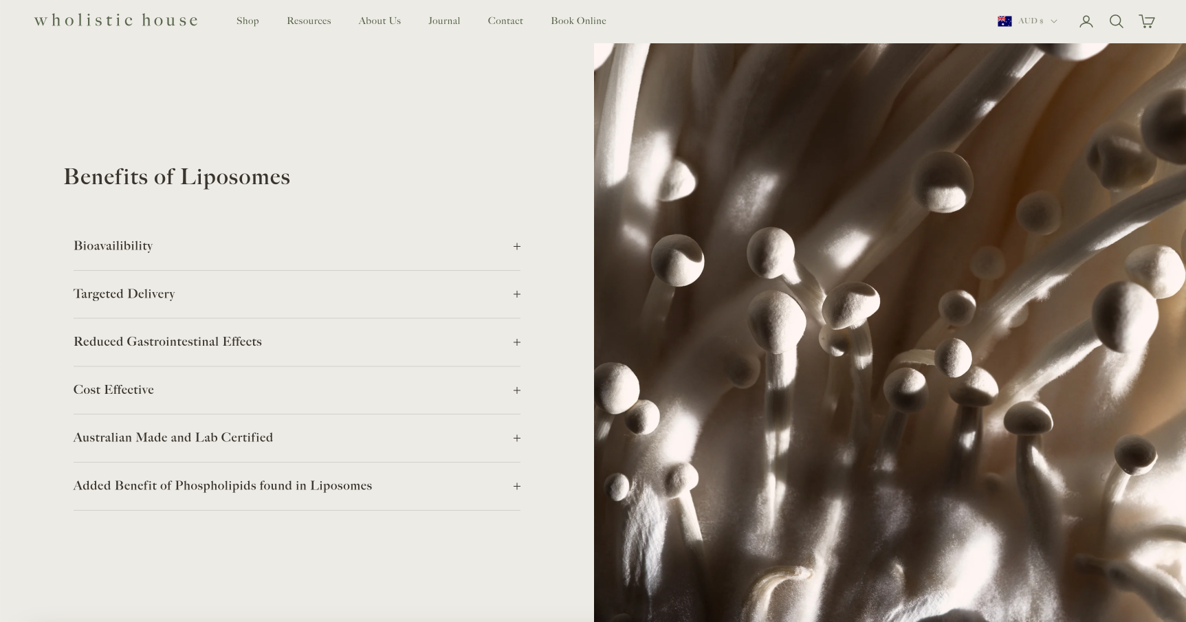Image resolution: width=1186 pixels, height=622 pixels.
Task: Open the account profile icon
Action: pyautogui.click(x=1086, y=21)
